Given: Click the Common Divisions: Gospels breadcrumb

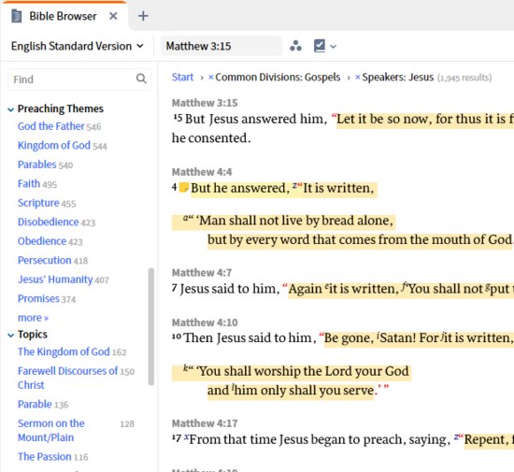Looking at the screenshot, I should pyautogui.click(x=278, y=77).
